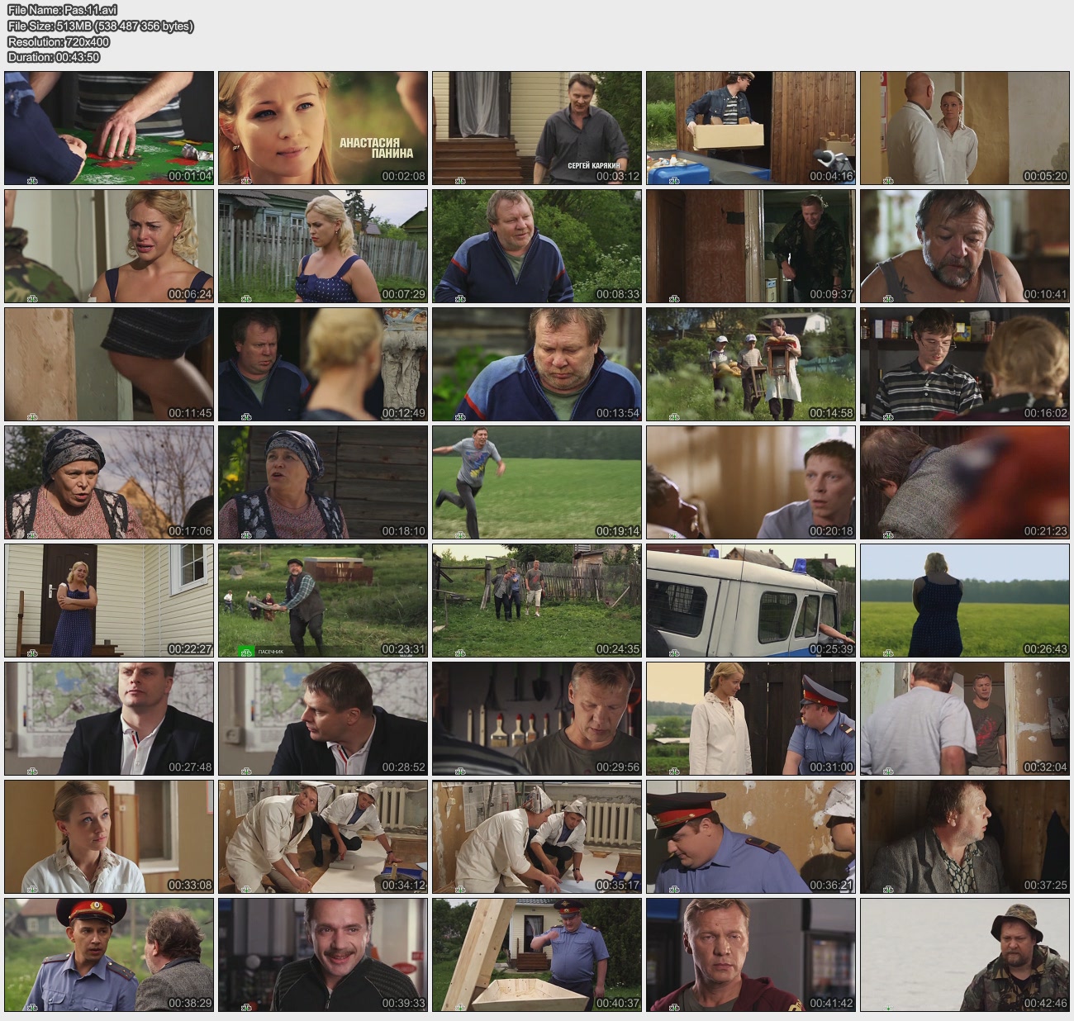1074x1021 pixels.
Task: Click the police van thumbnail at 00:25:39
Action: (751, 601)
